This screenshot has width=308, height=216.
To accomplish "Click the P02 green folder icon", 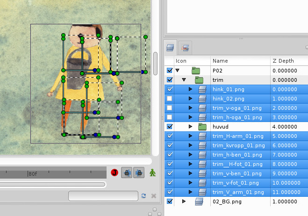I will tap(196, 71).
